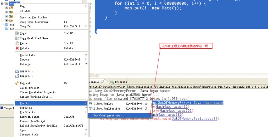Image resolution: width=268 pixels, height=137 pixels.
Task: Open the Build Path submenu arrow
Action: click(x=86, y=55)
